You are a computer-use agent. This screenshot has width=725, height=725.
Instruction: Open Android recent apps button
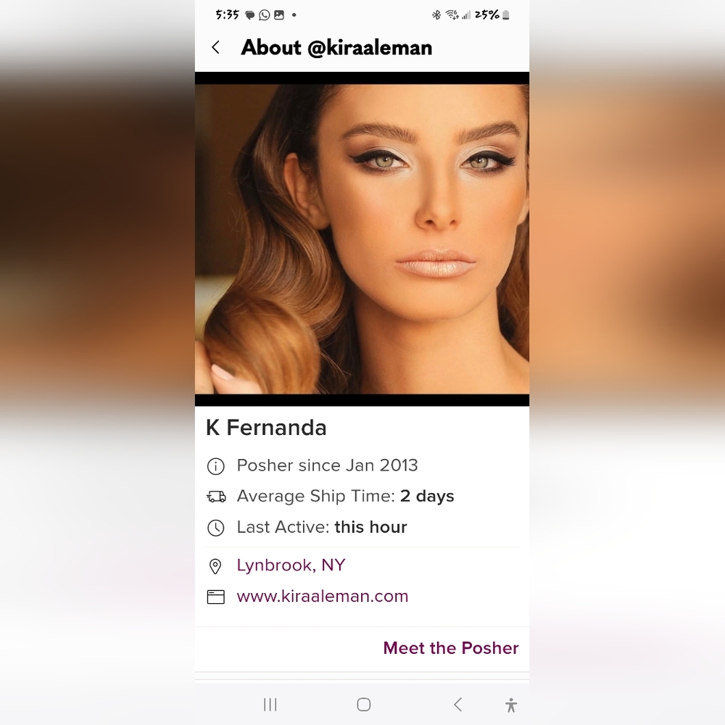[270, 705]
